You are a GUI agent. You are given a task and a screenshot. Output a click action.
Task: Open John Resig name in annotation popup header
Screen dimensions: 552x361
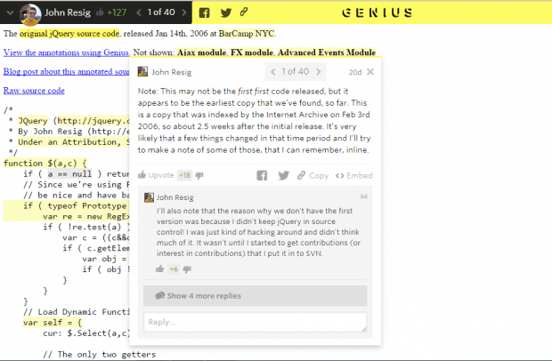172,72
